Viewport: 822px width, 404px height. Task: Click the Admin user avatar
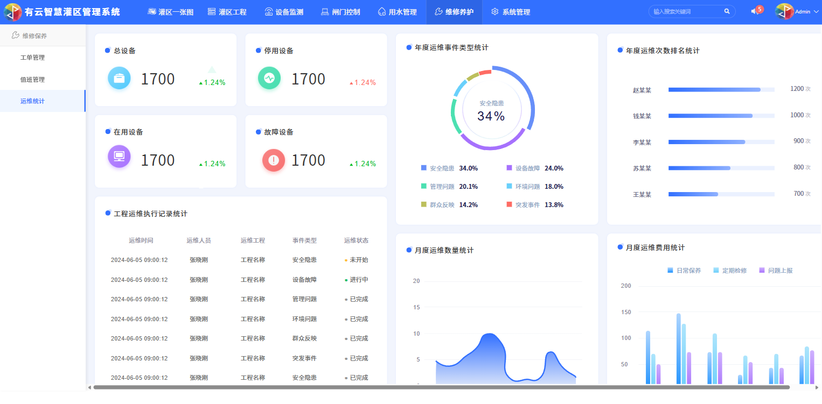(784, 11)
